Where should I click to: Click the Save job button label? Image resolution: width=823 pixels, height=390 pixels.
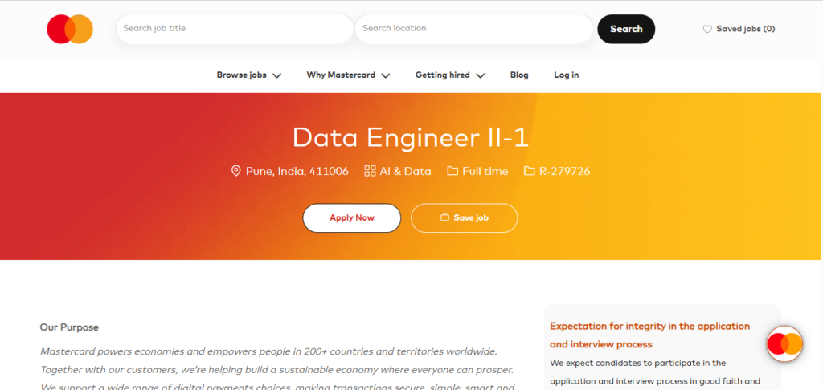(471, 217)
